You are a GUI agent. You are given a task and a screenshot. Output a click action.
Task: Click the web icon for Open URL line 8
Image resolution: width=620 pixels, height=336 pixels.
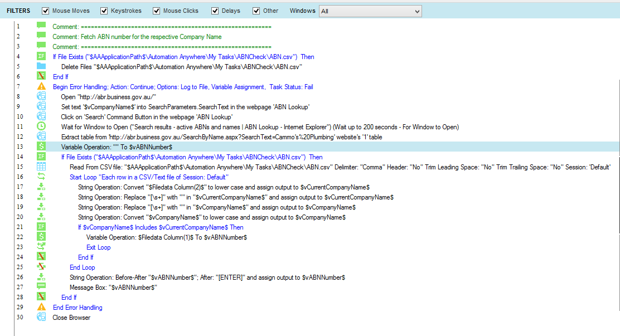pos(41,97)
